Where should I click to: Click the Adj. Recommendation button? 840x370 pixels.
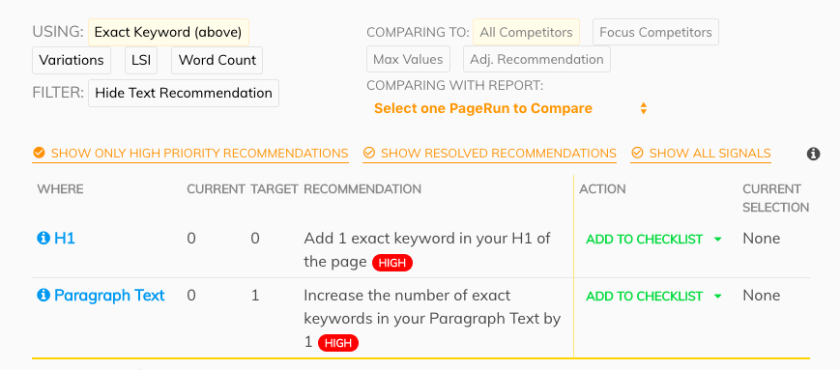[536, 60]
